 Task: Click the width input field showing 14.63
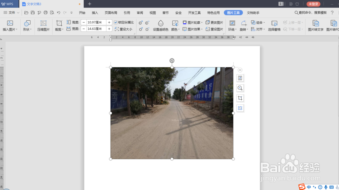coord(96,29)
